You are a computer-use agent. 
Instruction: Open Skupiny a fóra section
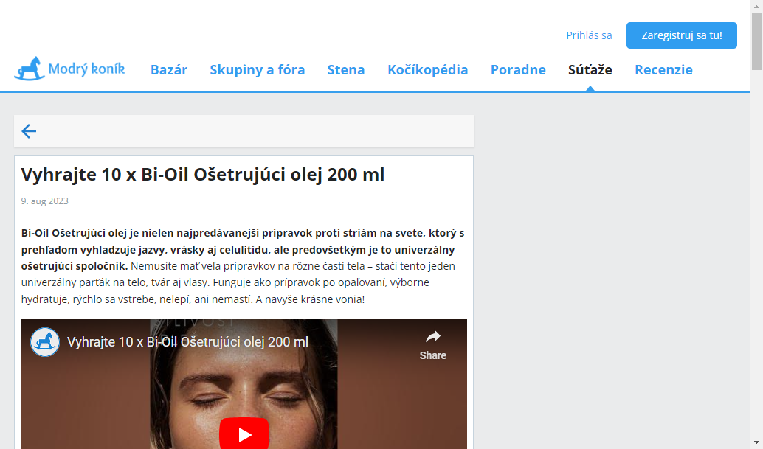point(258,70)
